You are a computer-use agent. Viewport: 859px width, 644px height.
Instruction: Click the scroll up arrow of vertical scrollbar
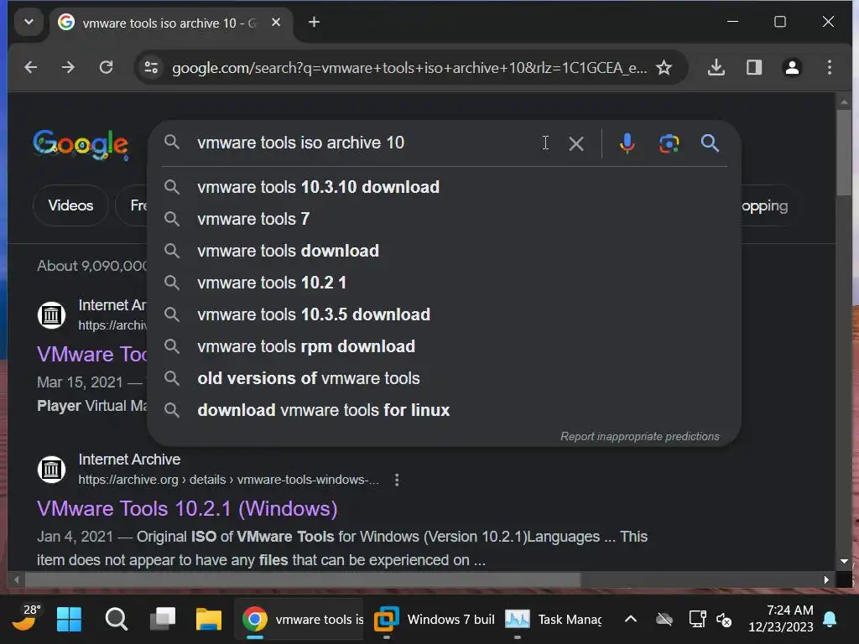[844, 102]
